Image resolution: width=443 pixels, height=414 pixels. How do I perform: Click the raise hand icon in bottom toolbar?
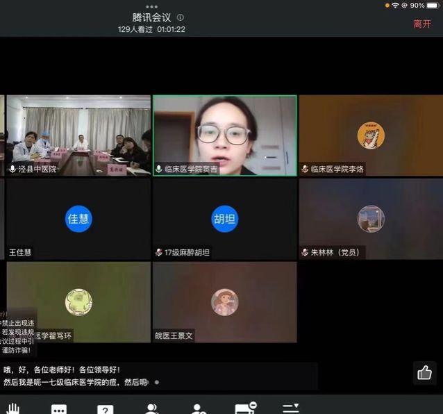(13, 408)
